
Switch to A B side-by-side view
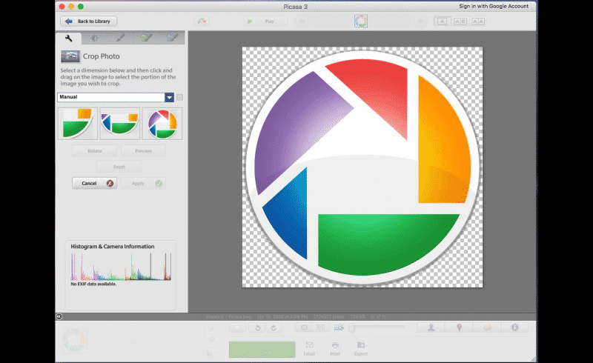tap(460, 21)
